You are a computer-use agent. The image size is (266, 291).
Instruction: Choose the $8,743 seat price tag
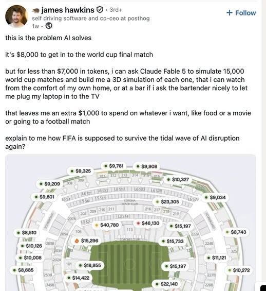coord(236,232)
